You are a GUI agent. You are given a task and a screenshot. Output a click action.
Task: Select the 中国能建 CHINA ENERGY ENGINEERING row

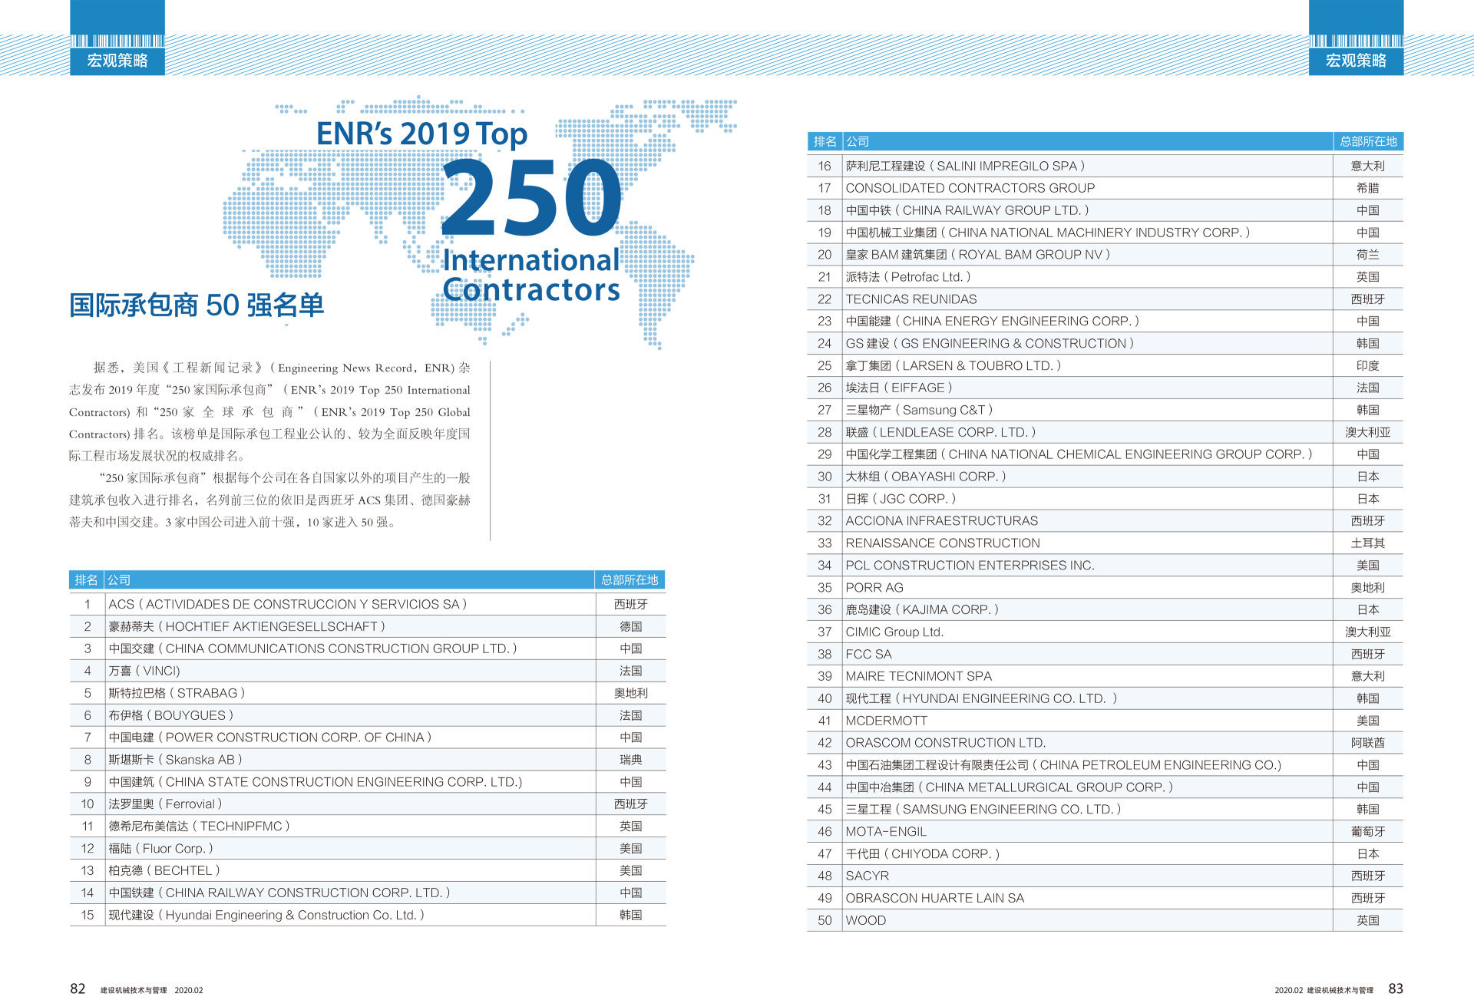pos(1105,322)
